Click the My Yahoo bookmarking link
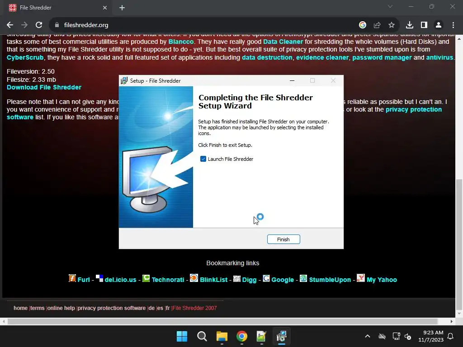 [382, 280]
